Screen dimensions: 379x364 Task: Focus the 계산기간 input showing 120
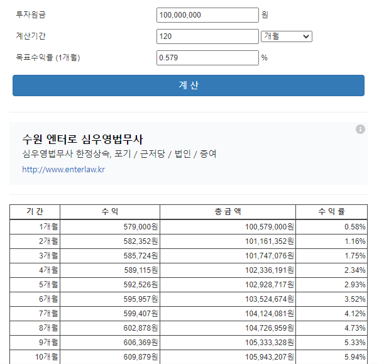tap(207, 36)
